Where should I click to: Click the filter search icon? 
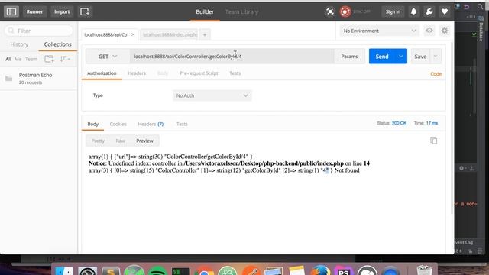11,31
